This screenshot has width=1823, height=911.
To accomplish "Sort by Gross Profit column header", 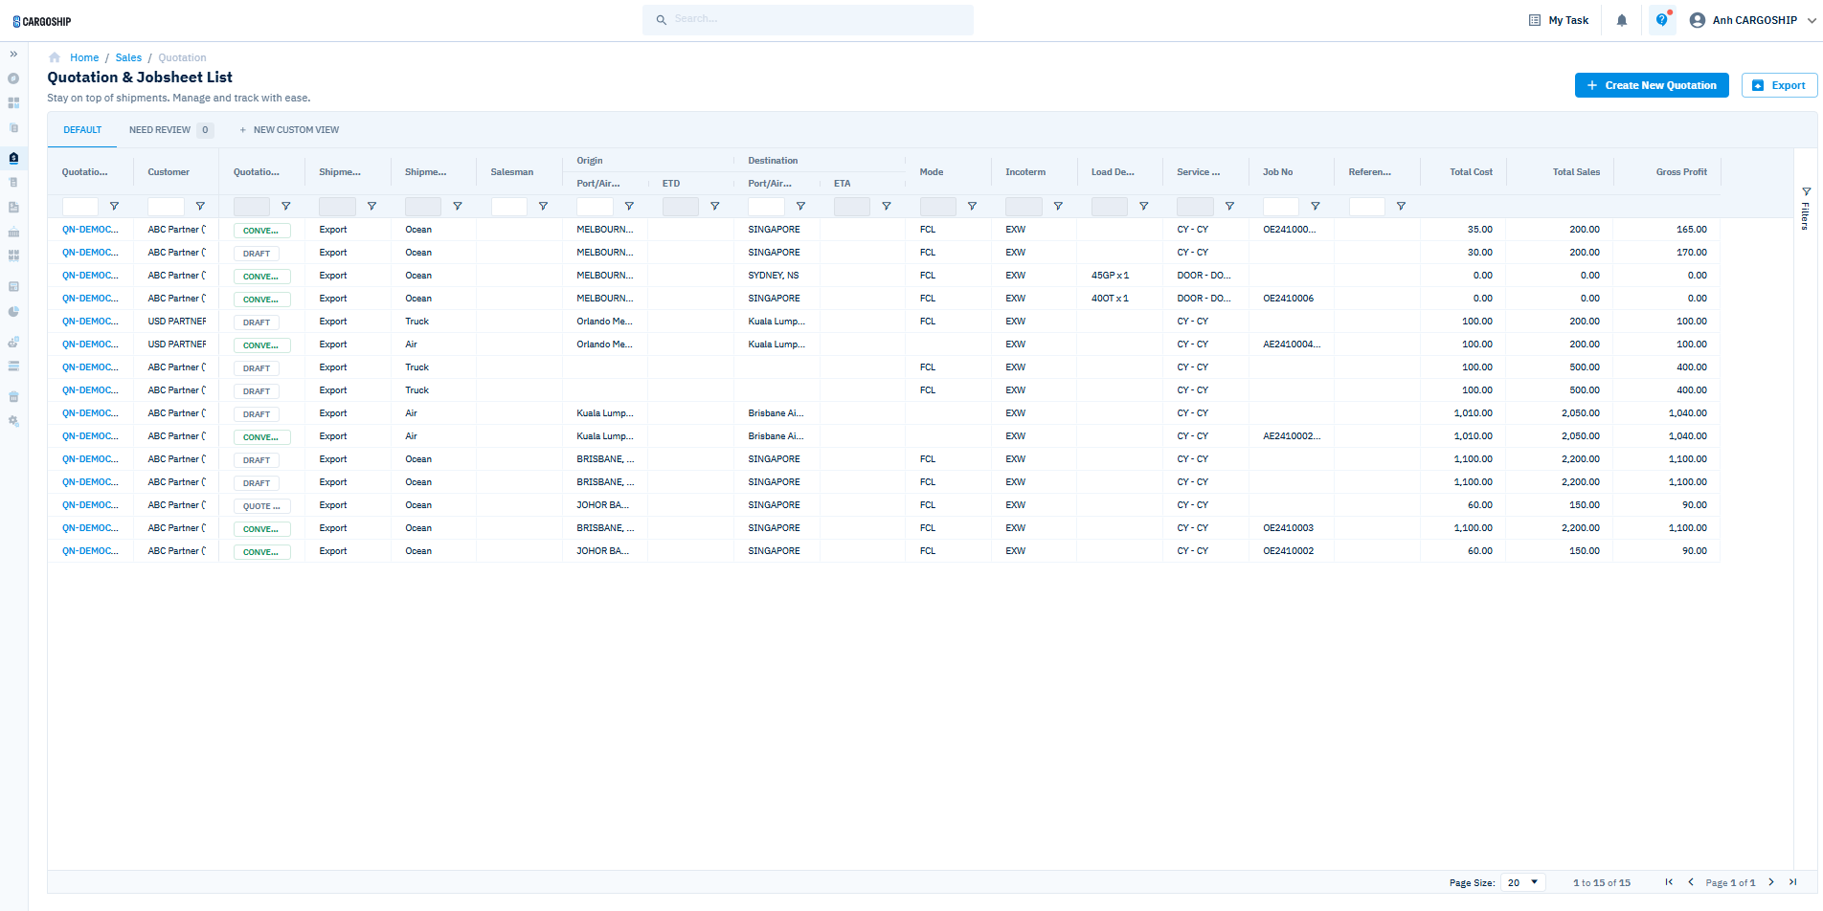I will point(1680,172).
